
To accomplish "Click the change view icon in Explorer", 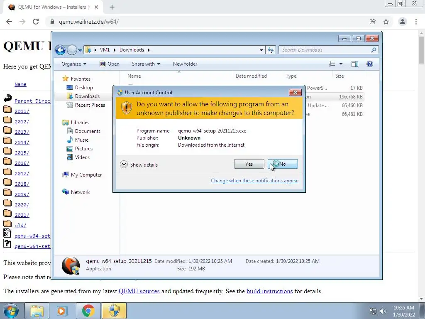I will click(332, 64).
